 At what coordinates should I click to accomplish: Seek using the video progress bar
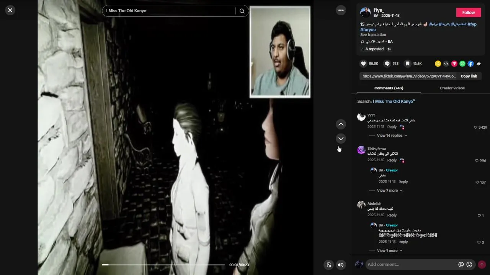coord(163,265)
